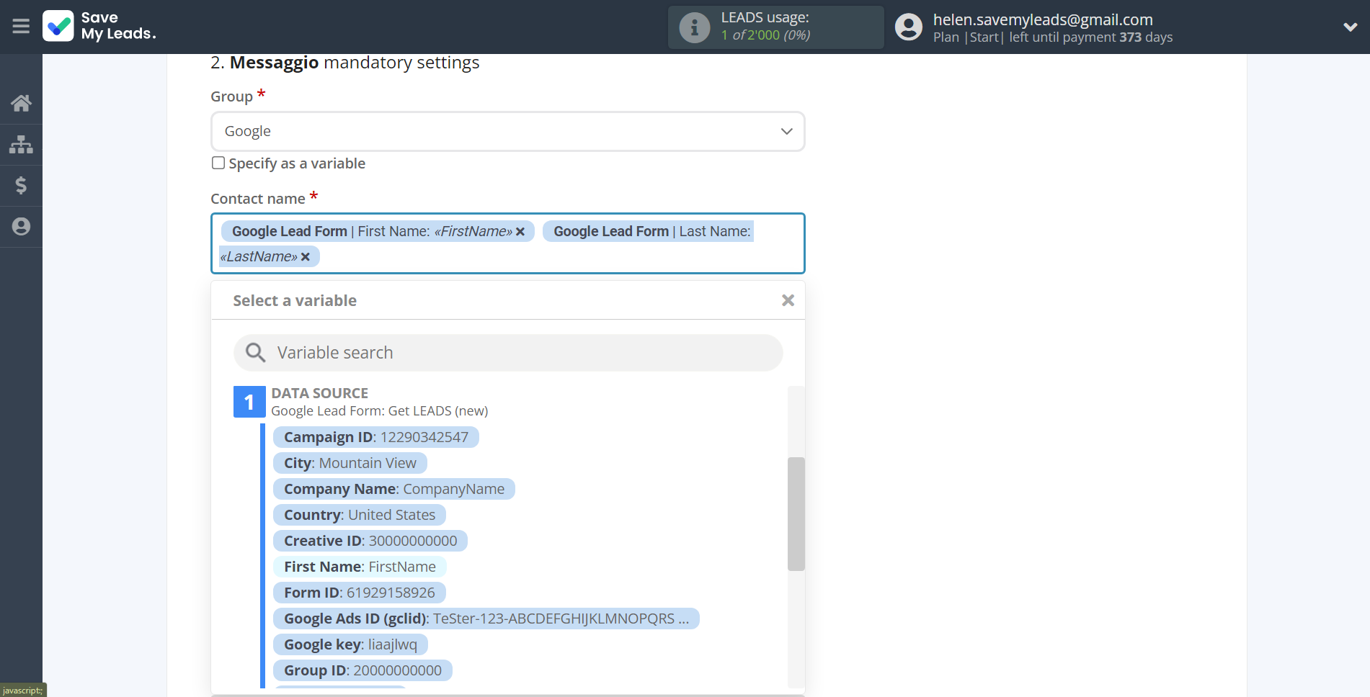This screenshot has width=1370, height=697.
Task: Select the Google key variable
Action: pos(350,644)
